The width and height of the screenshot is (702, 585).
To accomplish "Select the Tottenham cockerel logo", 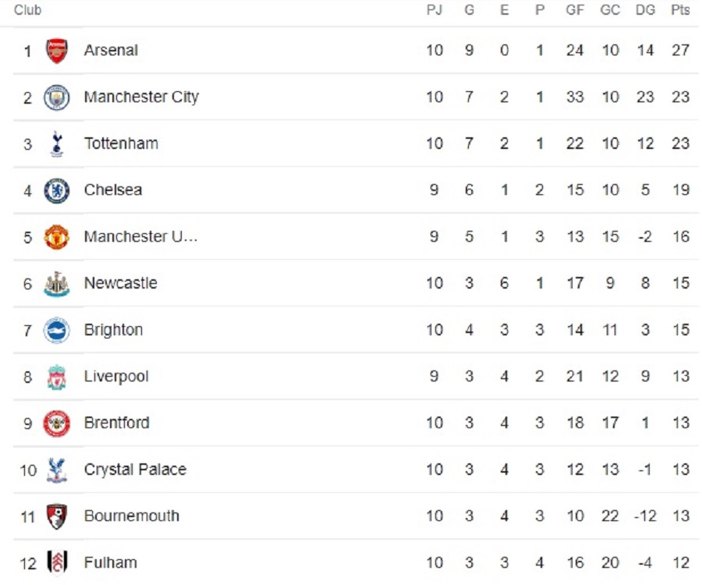I will coord(56,144).
